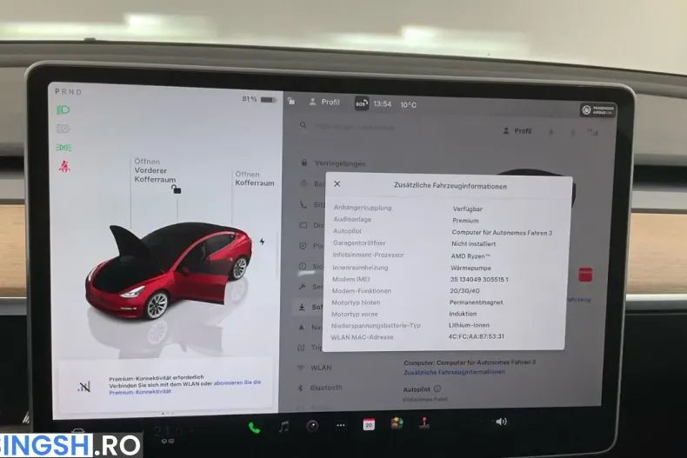Tap the Passenger Airbag indicator
687x458 pixels.
(x=597, y=110)
